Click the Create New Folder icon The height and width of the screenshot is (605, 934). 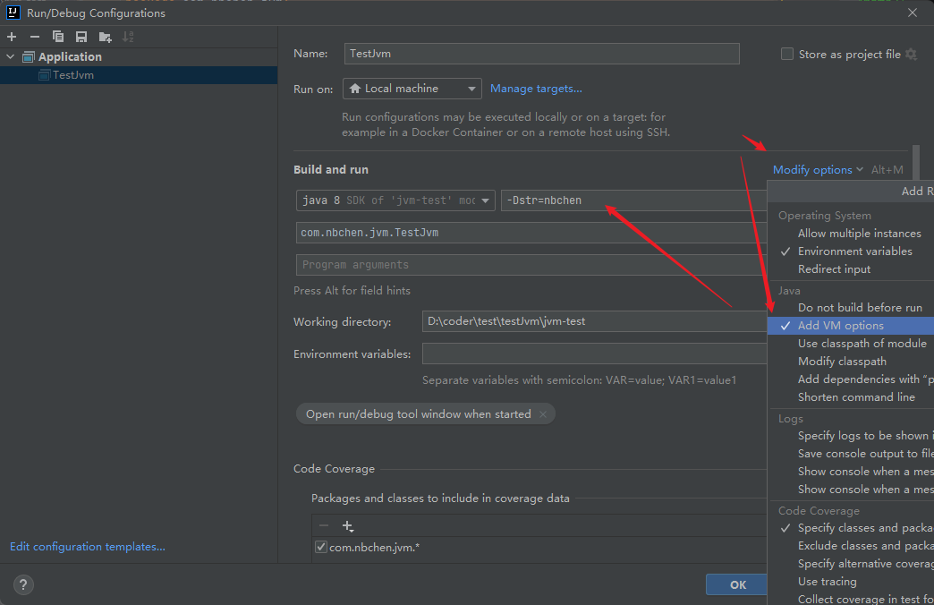[x=106, y=37]
